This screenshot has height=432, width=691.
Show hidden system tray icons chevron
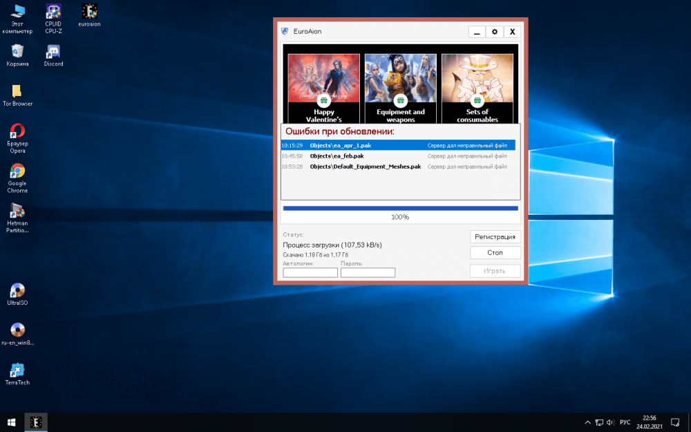587,422
